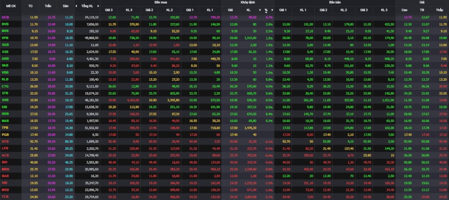Open stock symbol CTG
This screenshot has width=449, height=200.
click(x=5, y=86)
